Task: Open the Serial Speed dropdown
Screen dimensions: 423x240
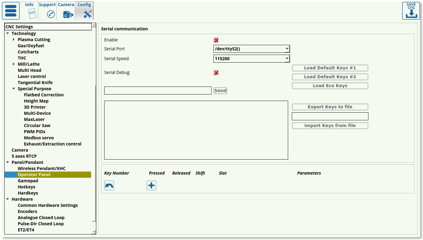Action: tap(287, 59)
